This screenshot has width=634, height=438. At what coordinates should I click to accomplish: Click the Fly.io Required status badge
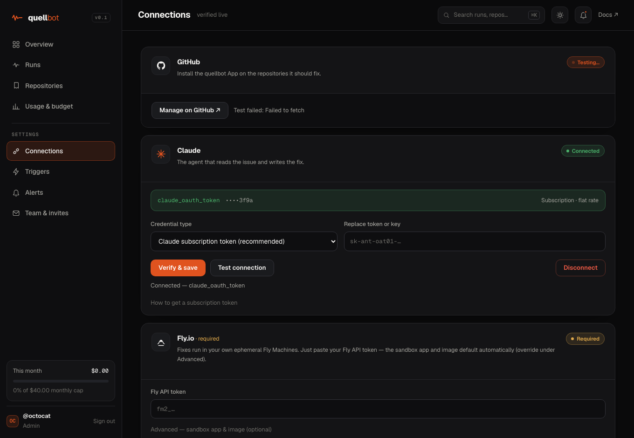click(585, 339)
